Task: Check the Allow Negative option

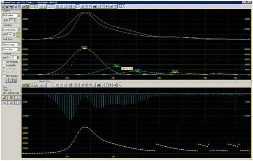Action: pos(4,76)
